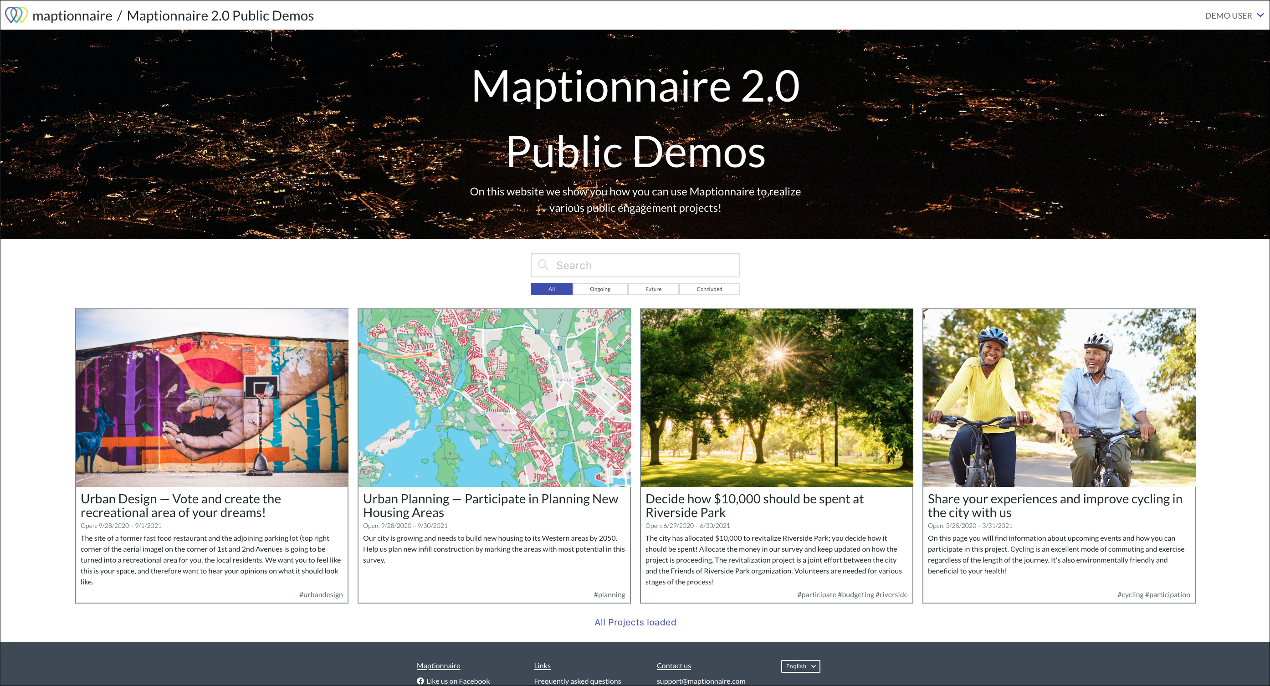Click the Maptionnaire heart logo icon
Screen dimensions: 1270x686
[16, 15]
